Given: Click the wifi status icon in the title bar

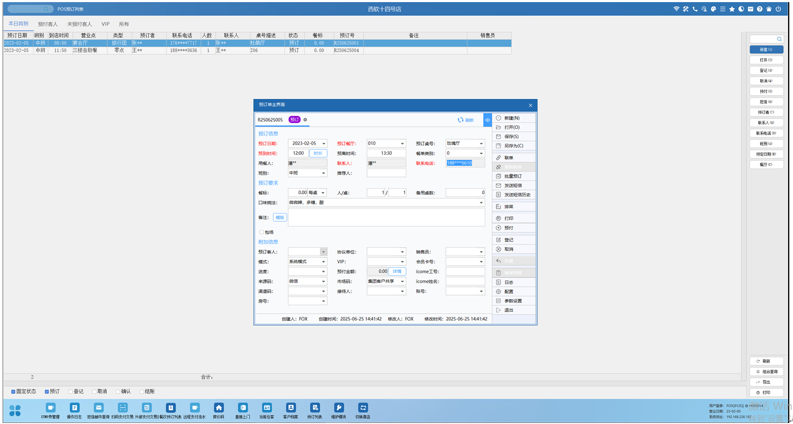Looking at the screenshot, I should tap(676, 9).
